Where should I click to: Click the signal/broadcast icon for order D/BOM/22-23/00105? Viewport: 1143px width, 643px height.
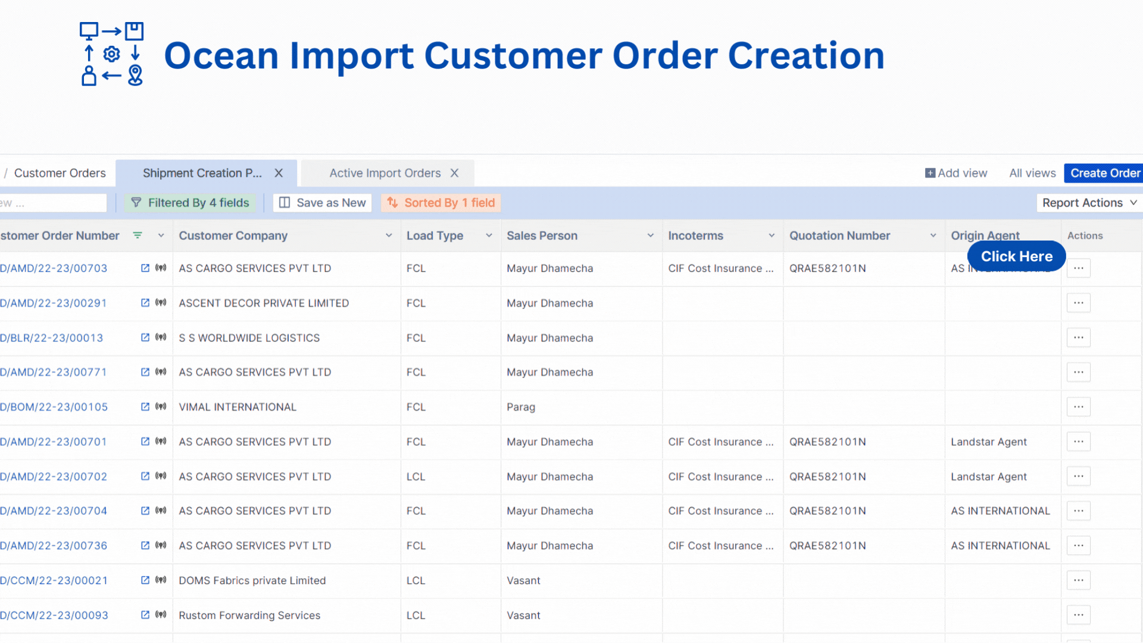[161, 407]
